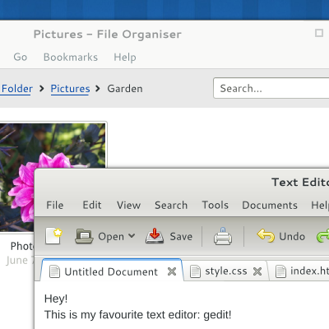Click the new document icon in Text Editor

click(53, 236)
